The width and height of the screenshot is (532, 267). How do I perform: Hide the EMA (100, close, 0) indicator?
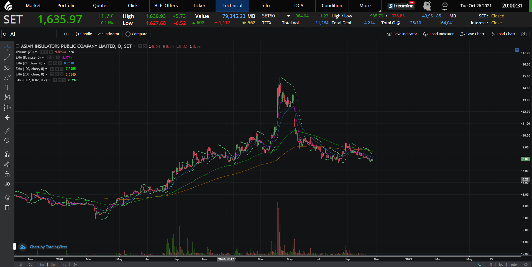(x=52, y=69)
